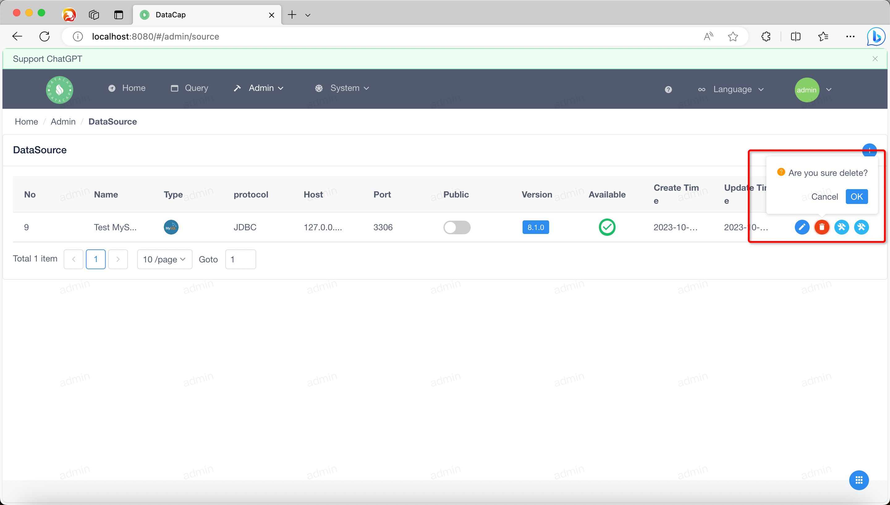This screenshot has width=890, height=505.
Task: Select the DataCap browser tab
Action: click(207, 15)
